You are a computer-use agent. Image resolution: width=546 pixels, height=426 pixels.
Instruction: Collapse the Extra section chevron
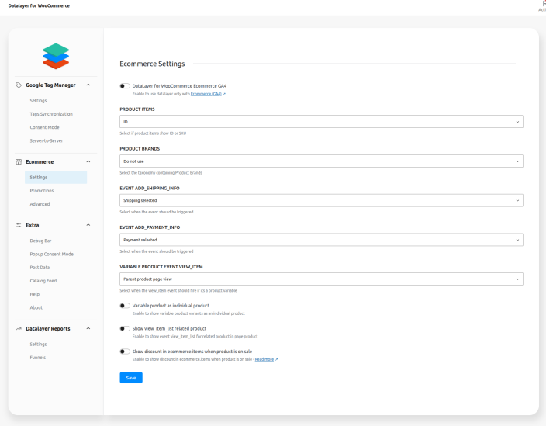pyautogui.click(x=88, y=225)
